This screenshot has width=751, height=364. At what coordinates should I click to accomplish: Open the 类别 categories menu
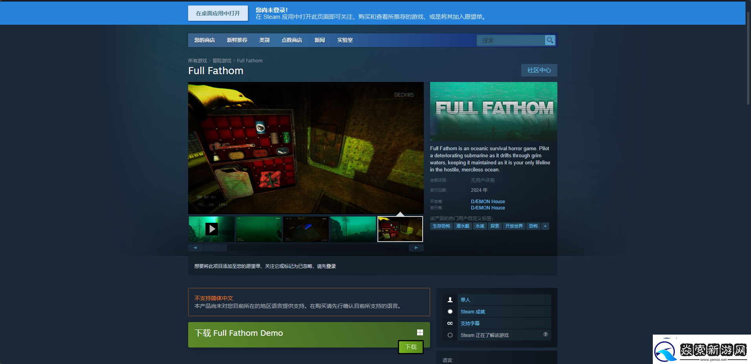pos(264,40)
